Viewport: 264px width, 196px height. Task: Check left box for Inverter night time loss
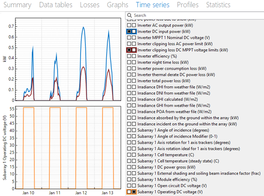click(x=129, y=63)
